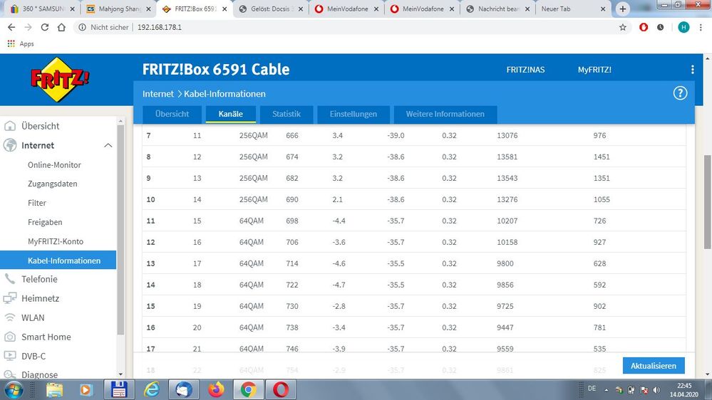712x400 pixels.
Task: Select frequency 714 in channel 13 row
Action: (292, 263)
